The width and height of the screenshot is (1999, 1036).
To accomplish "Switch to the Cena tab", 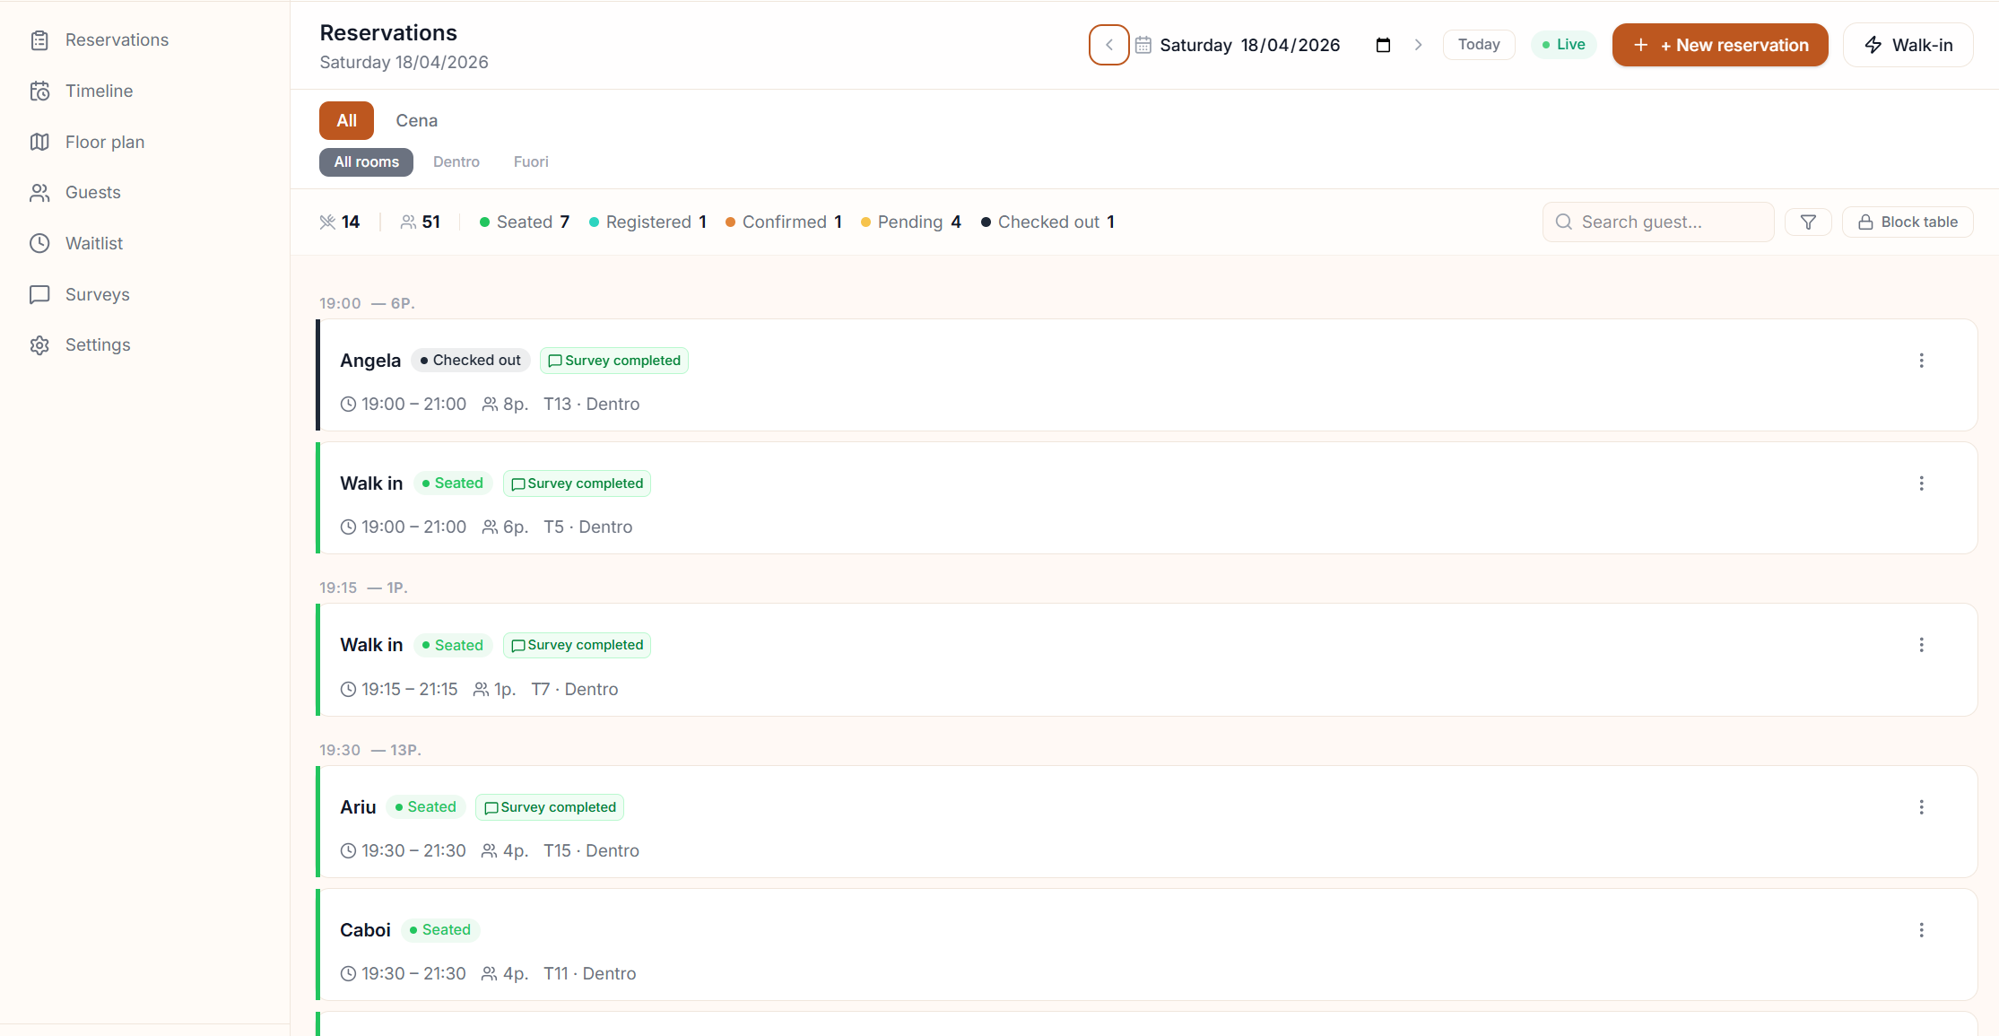I will pos(416,120).
